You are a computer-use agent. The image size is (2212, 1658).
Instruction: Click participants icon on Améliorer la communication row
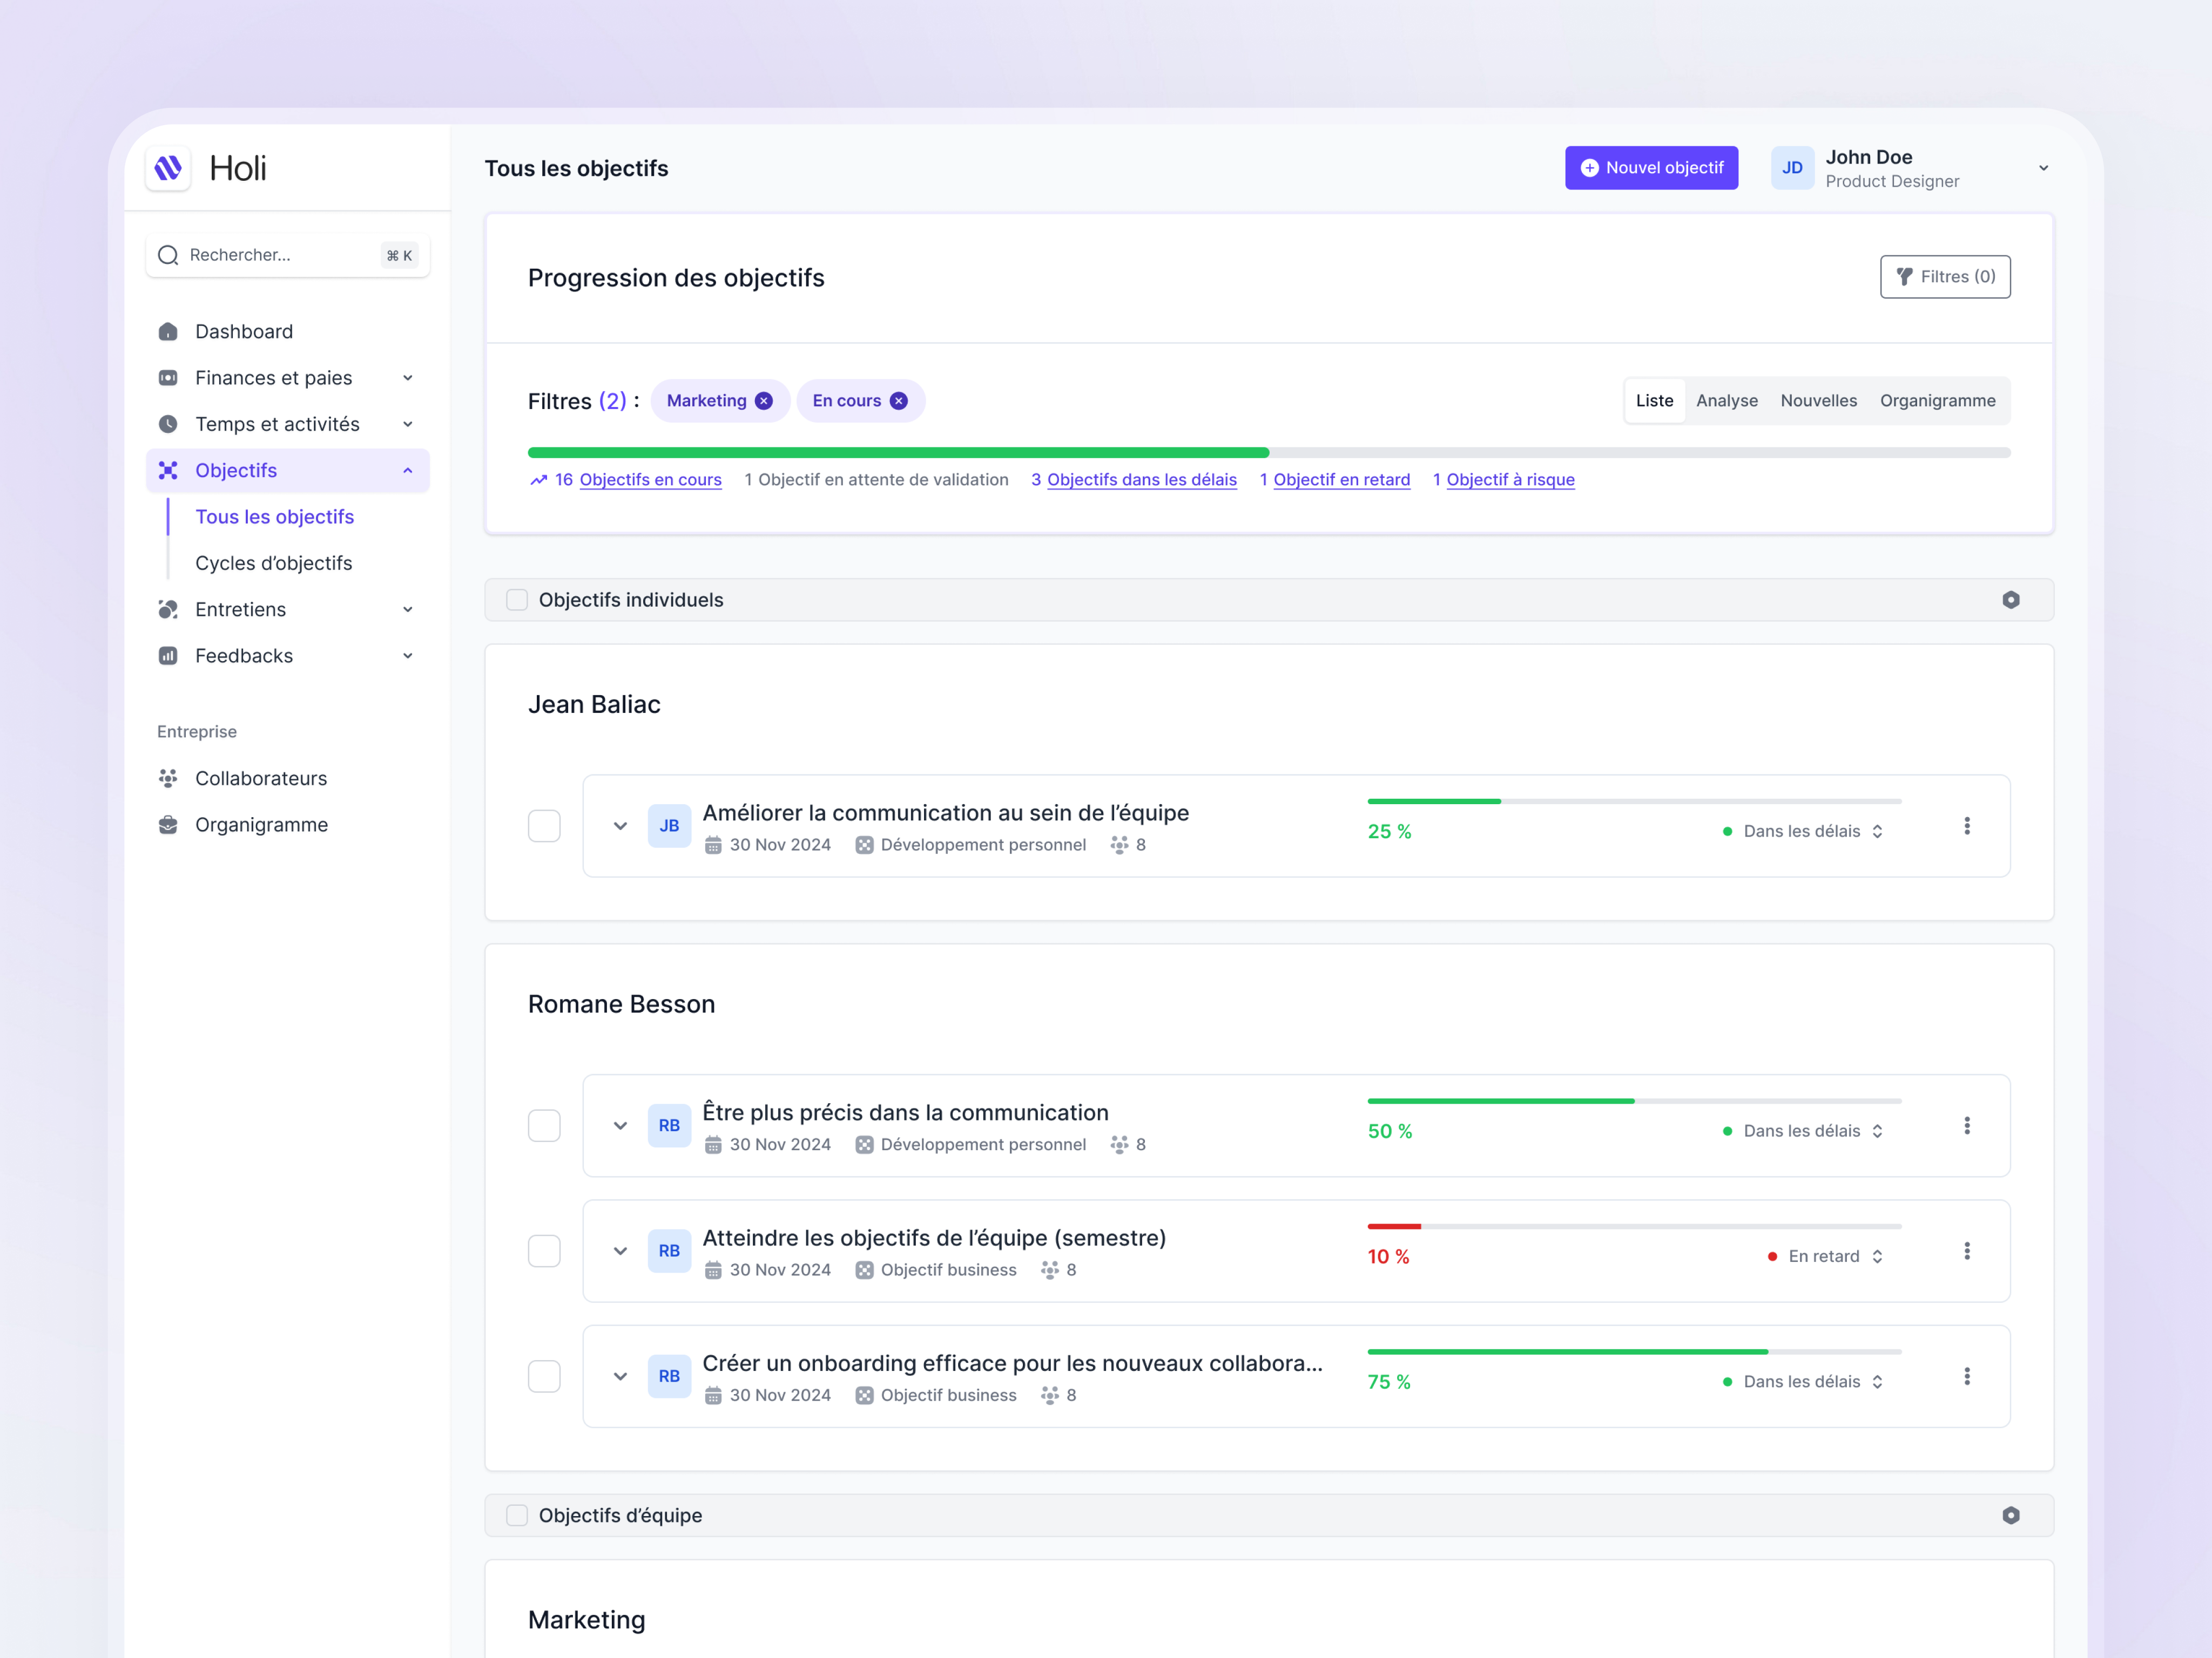[x=1119, y=846]
